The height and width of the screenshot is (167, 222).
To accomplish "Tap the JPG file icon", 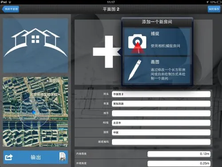I will [x=63, y=156].
